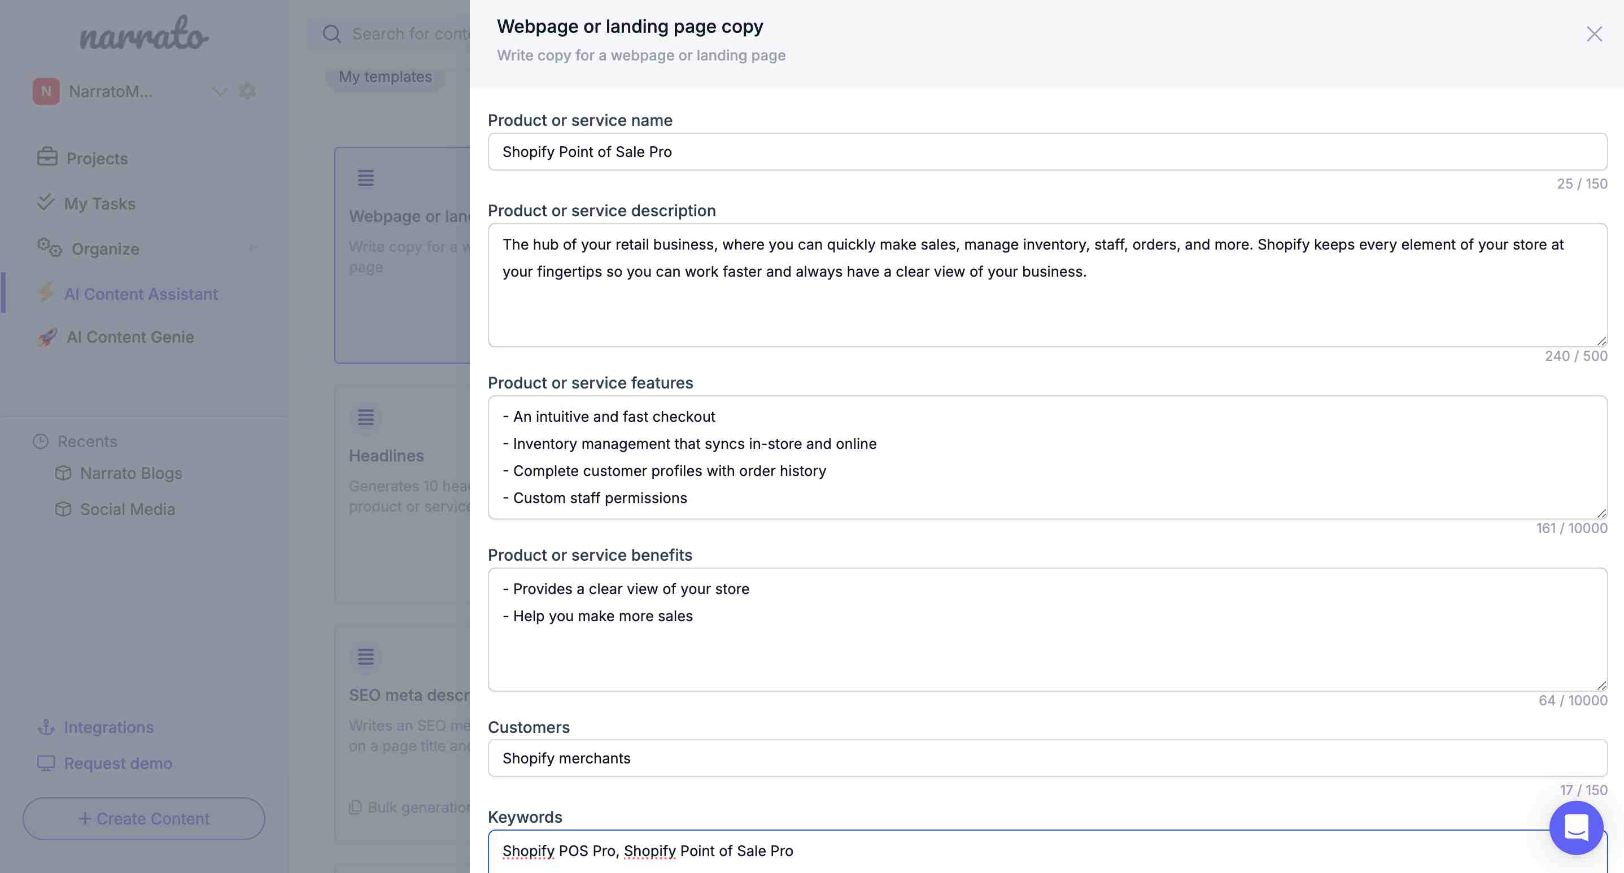Click the Projects briefcase icon
This screenshot has height=873, width=1624.
(47, 157)
